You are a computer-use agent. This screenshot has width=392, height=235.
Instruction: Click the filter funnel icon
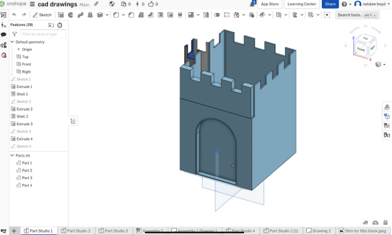pos(15,34)
